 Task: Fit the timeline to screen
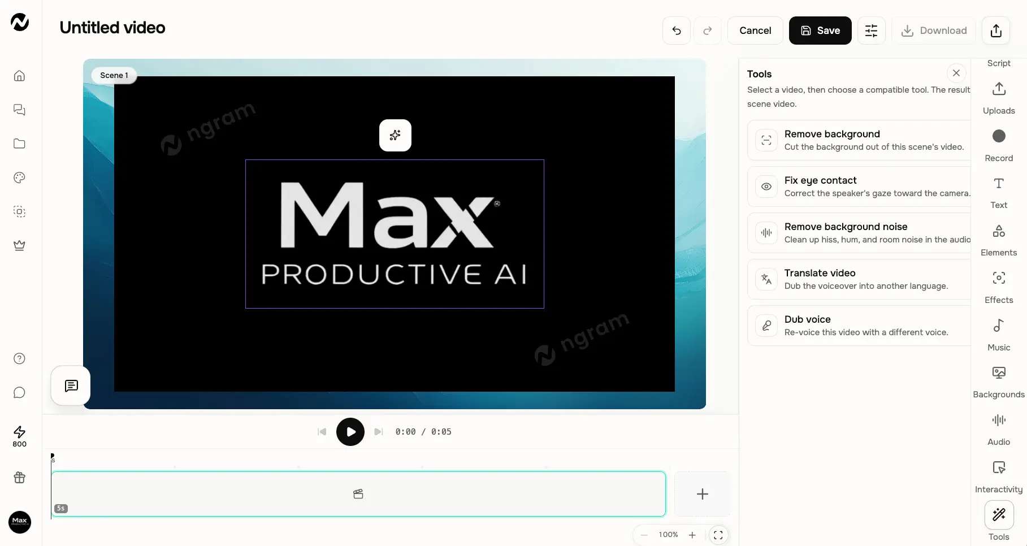(718, 535)
